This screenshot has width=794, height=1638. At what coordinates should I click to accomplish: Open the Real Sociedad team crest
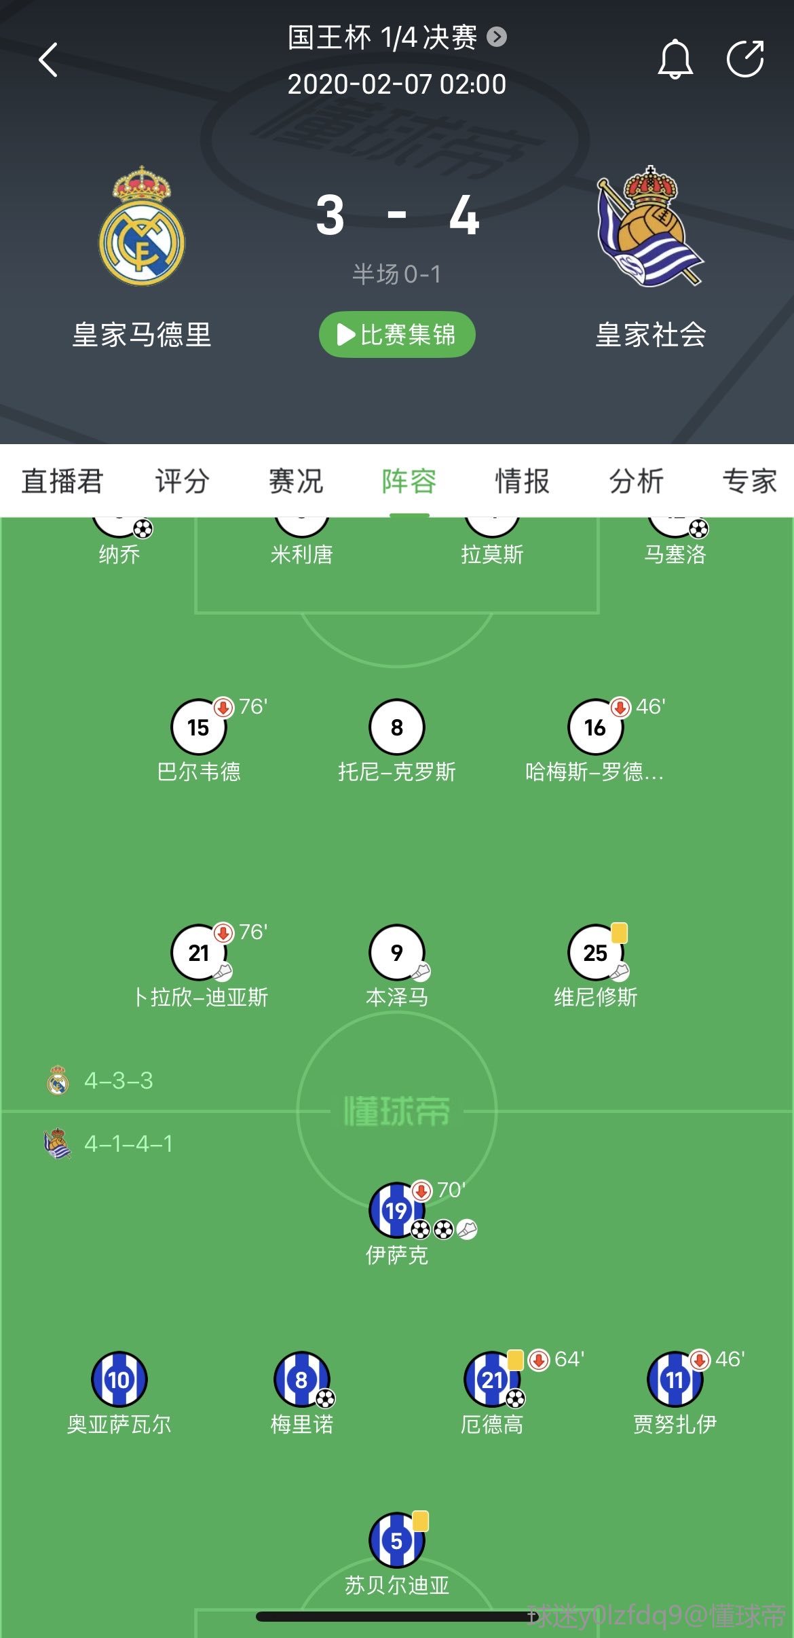point(650,225)
